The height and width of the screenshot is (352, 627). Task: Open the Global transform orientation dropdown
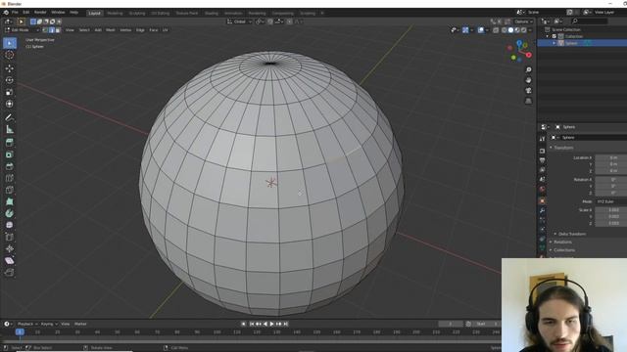pos(239,22)
